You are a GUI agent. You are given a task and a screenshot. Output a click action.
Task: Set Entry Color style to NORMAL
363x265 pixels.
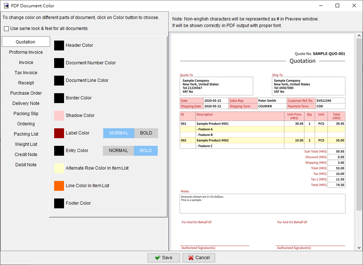118,151
